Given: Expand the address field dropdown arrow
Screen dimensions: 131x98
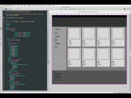Looking at the screenshot, I should pos(84,9).
